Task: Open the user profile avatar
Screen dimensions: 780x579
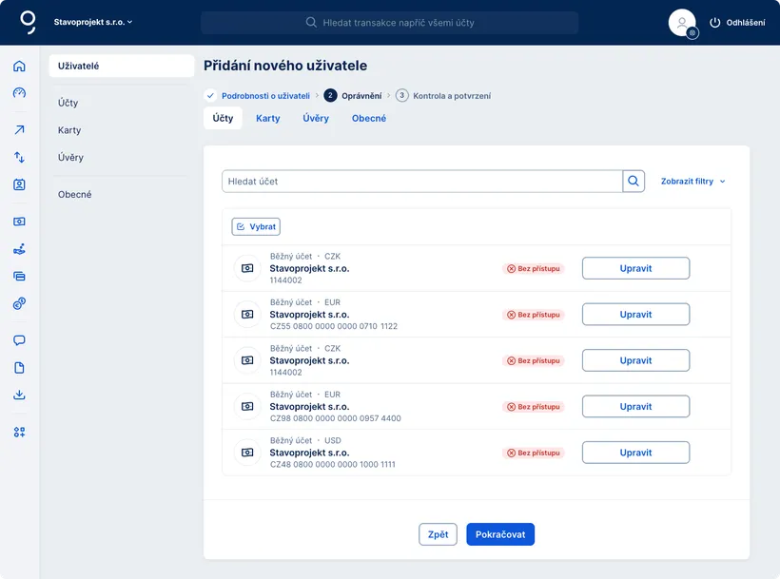Action: pyautogui.click(x=682, y=23)
